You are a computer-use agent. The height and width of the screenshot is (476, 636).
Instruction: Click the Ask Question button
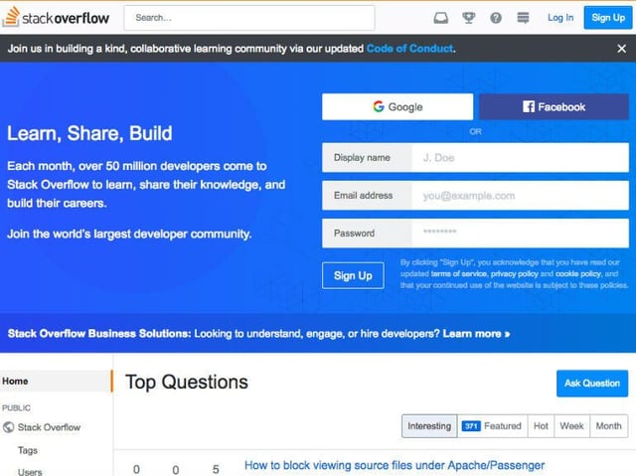592,384
